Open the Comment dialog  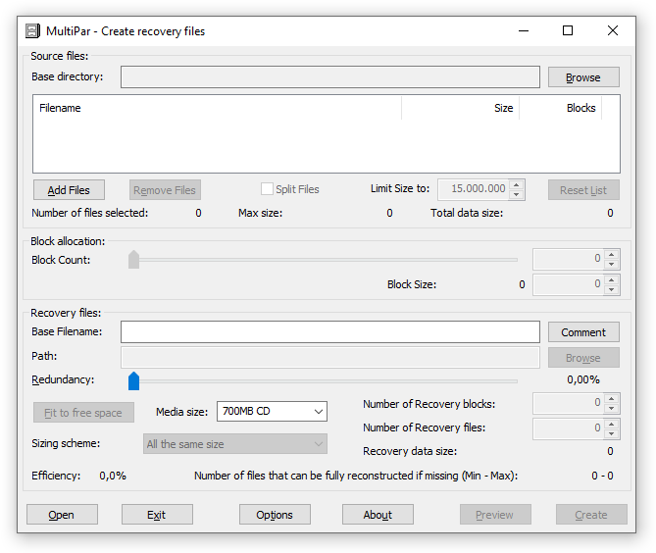[583, 332]
